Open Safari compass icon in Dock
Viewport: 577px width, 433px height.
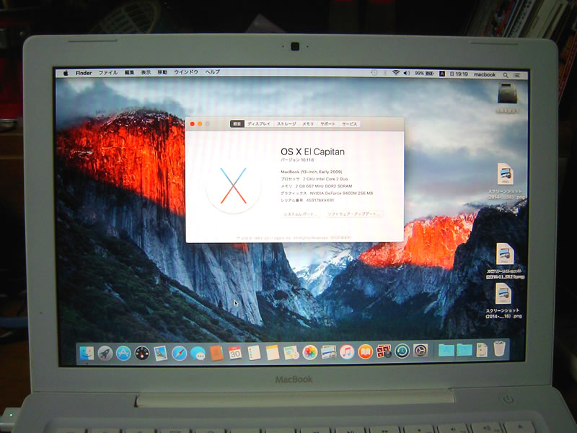pos(179,353)
